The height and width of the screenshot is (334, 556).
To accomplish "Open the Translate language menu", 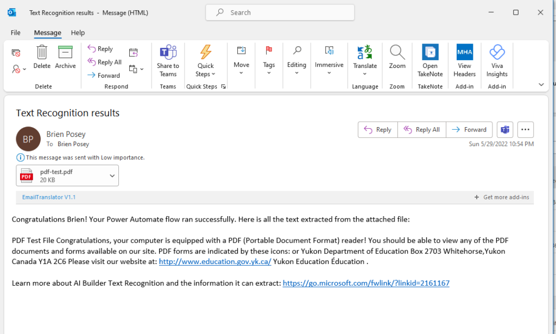I will 365,61.
